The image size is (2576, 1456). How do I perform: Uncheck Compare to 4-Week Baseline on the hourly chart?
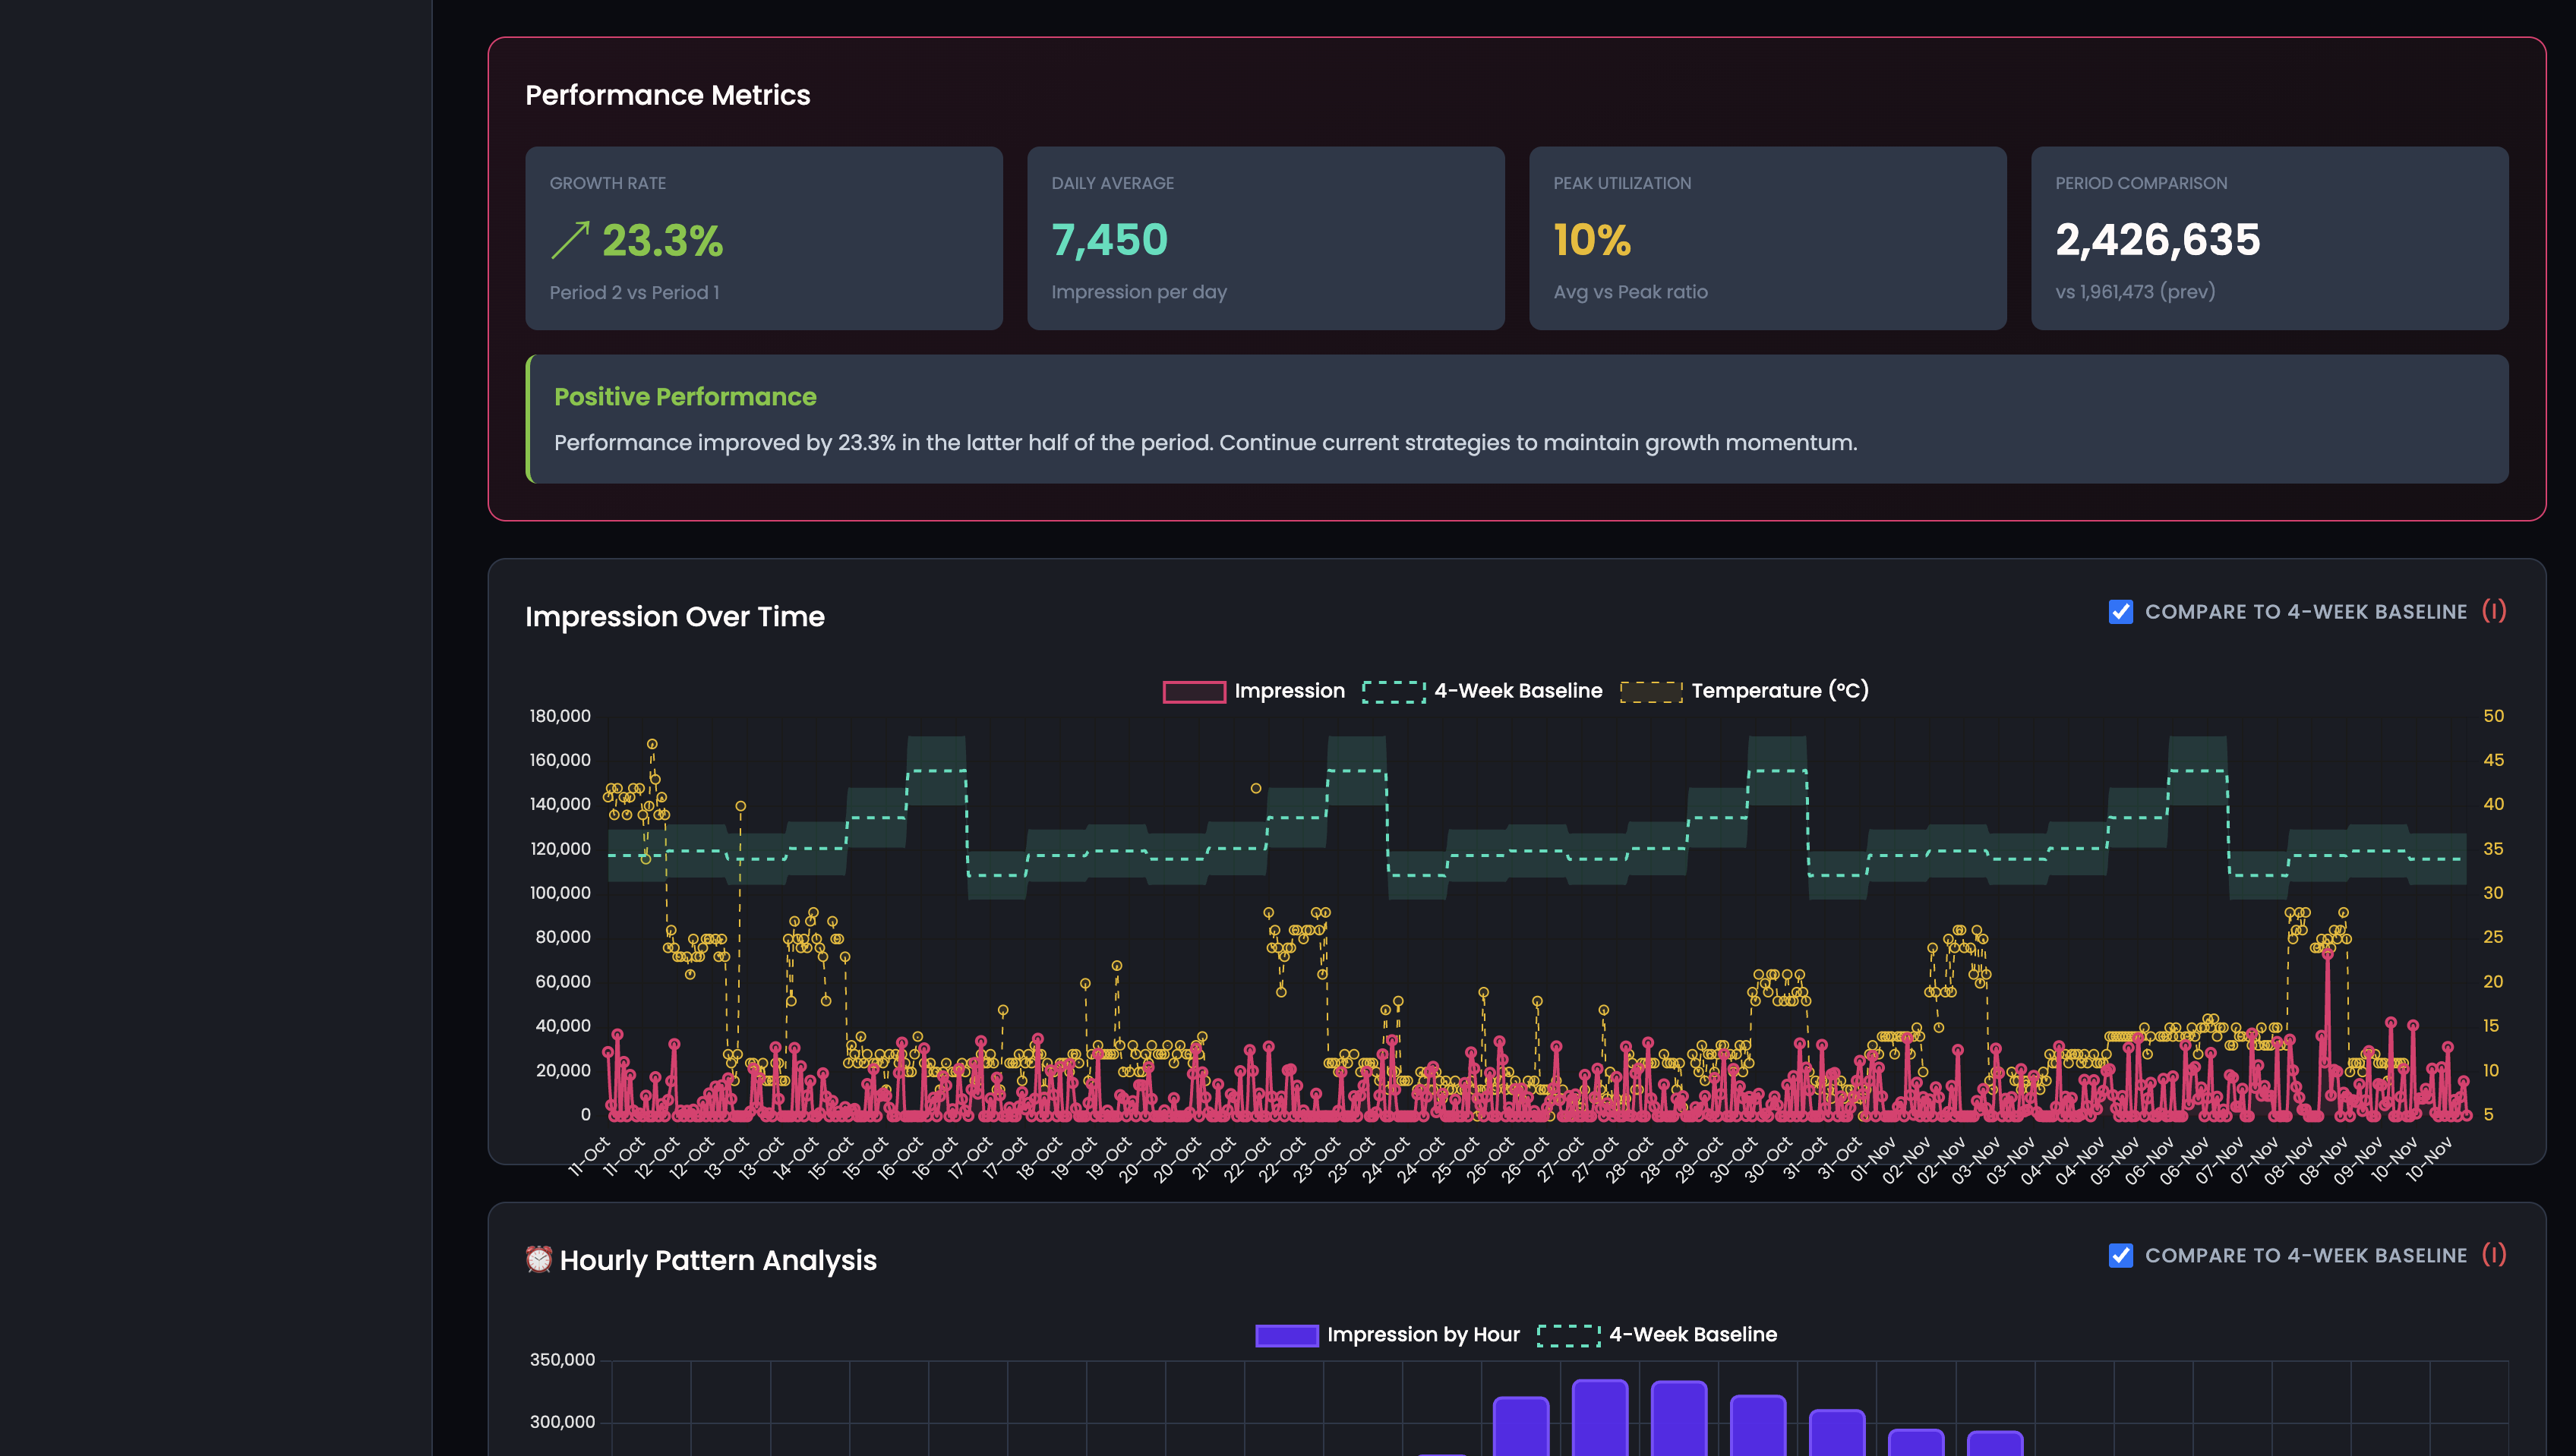click(2121, 1255)
